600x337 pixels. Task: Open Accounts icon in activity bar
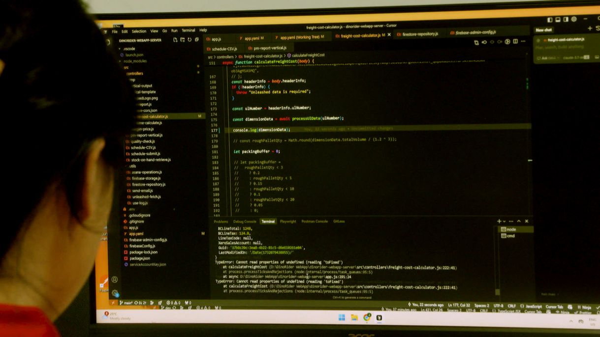click(115, 280)
